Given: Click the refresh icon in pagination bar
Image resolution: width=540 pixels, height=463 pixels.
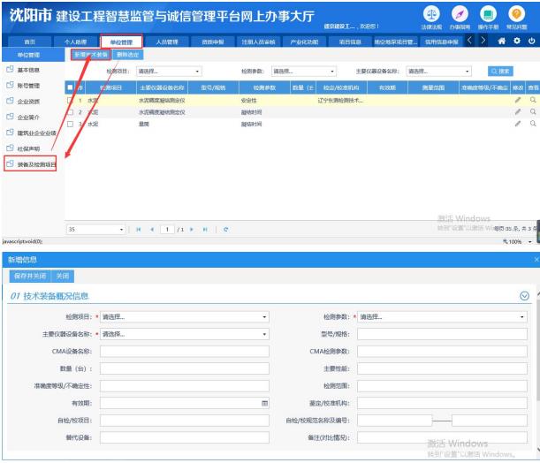Looking at the screenshot, I should (226, 230).
